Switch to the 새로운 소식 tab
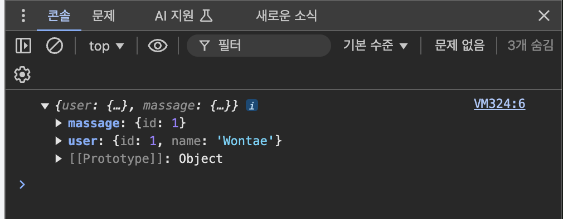Screen dimensions: 563x219 [x=287, y=16]
